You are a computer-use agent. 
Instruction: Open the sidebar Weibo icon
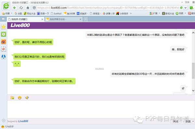click(x=4, y=42)
